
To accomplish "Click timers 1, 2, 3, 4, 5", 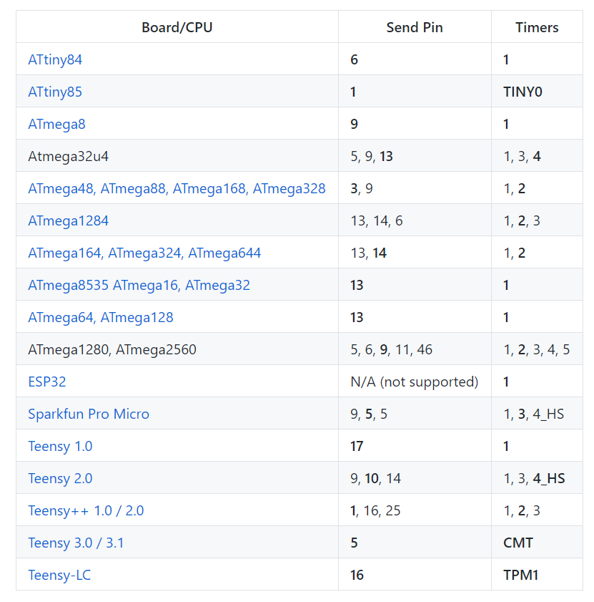I will click(x=537, y=350).
